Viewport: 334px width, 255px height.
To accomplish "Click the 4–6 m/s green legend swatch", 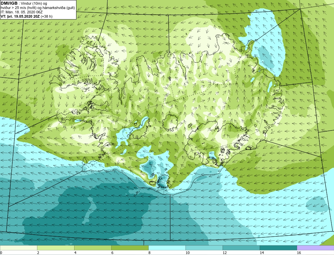I will (x=93, y=248).
